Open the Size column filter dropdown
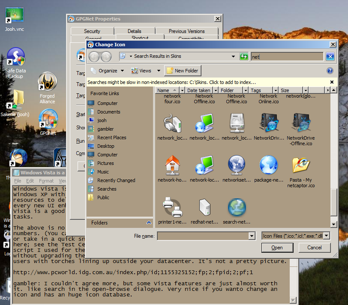 (x=306, y=90)
